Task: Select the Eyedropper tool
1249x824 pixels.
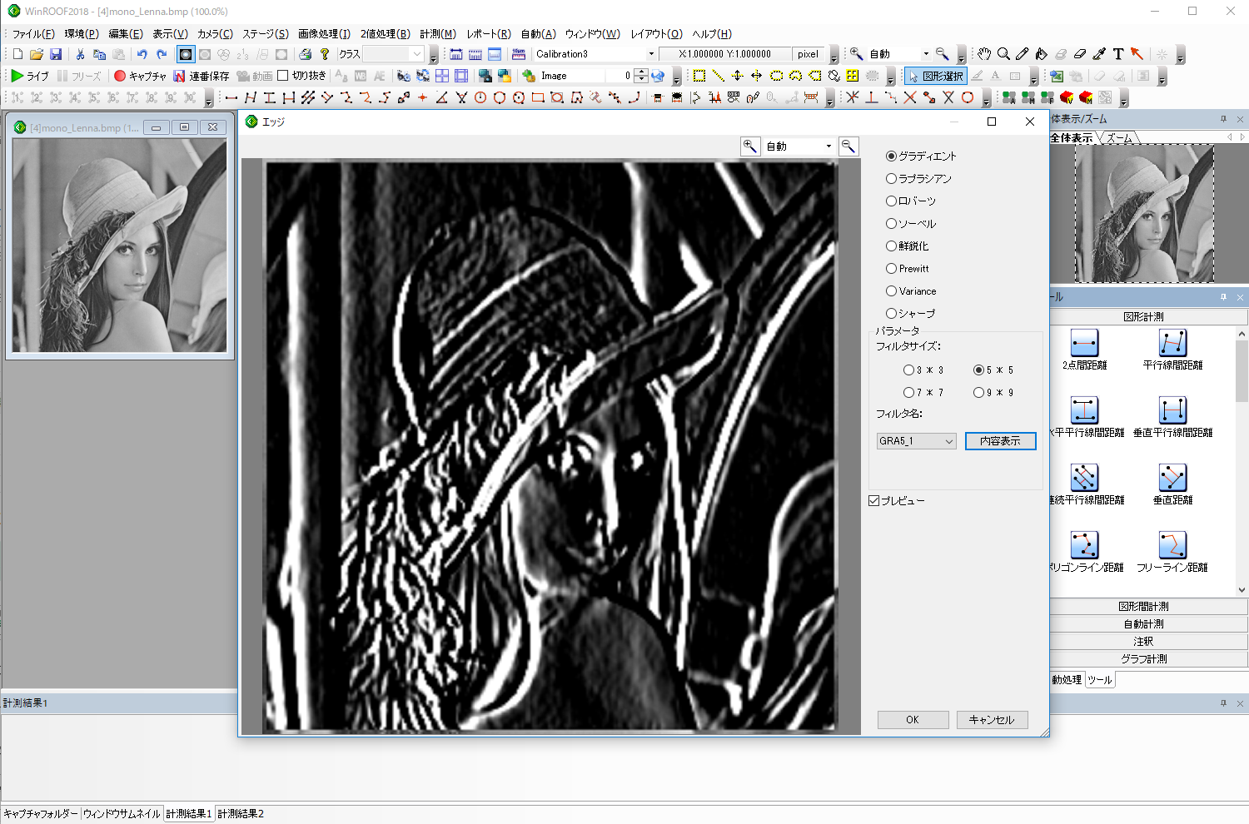Action: coord(1099,54)
